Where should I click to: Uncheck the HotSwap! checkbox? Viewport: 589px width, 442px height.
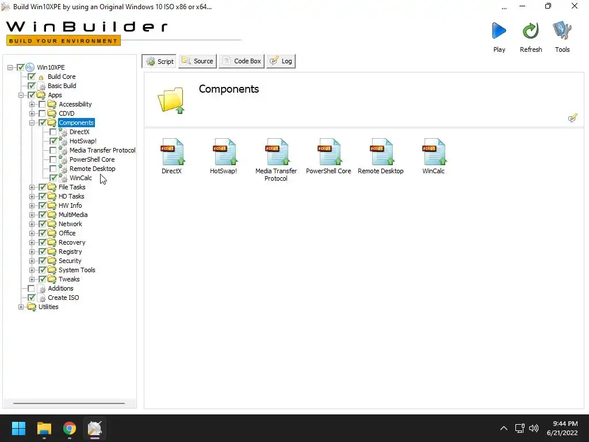coord(53,142)
